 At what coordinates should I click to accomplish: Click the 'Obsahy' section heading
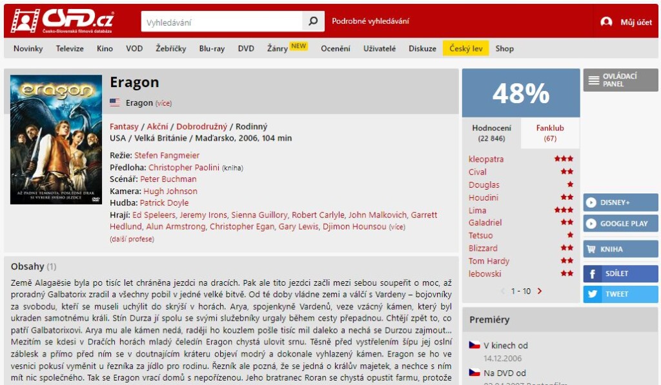tap(27, 266)
